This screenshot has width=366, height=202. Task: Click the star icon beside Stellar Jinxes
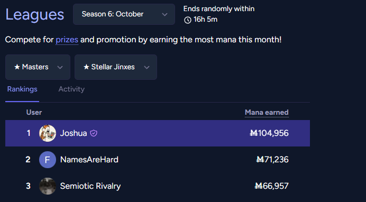click(x=86, y=67)
